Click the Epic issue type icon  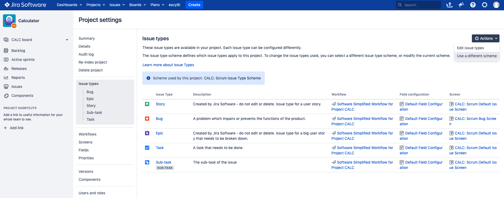[147, 133]
